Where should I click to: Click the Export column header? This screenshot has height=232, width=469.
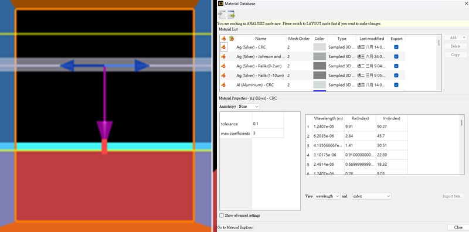pyautogui.click(x=397, y=39)
